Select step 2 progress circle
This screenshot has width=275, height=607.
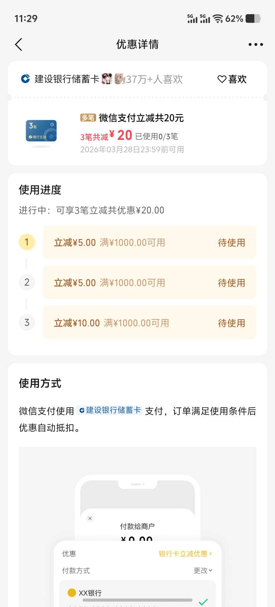[27, 282]
